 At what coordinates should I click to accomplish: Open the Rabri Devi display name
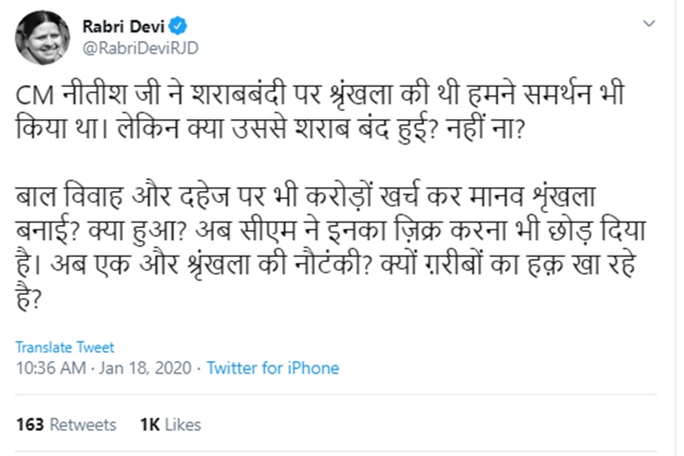(x=122, y=26)
